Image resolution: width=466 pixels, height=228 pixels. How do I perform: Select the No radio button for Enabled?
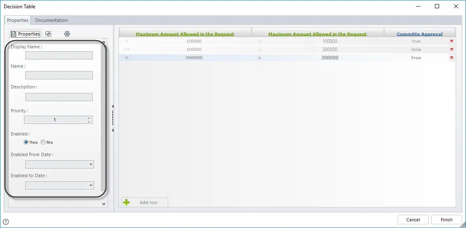tap(43, 142)
